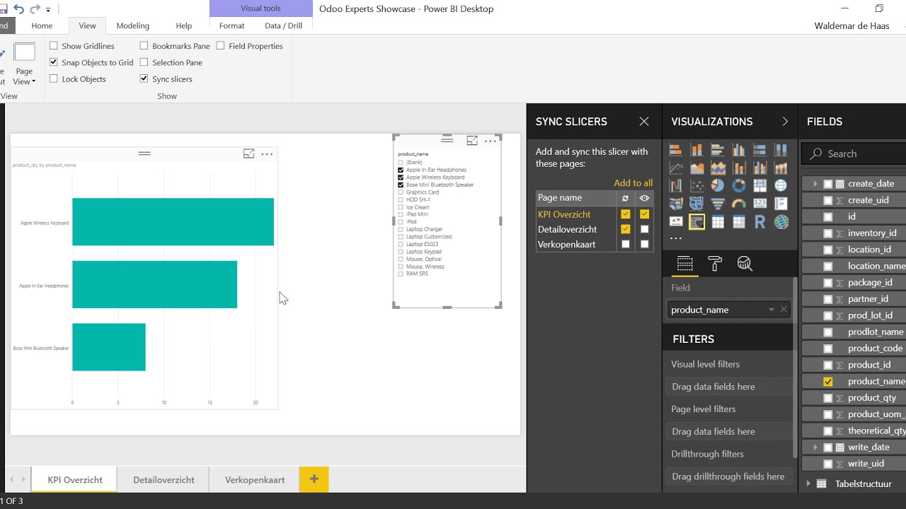Open the Modeling ribbon tab
Image resolution: width=906 pixels, height=509 pixels.
(x=133, y=26)
